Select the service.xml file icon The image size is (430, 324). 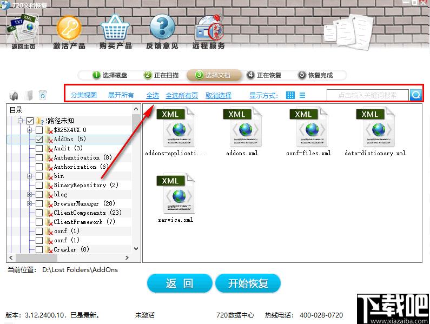point(175,194)
